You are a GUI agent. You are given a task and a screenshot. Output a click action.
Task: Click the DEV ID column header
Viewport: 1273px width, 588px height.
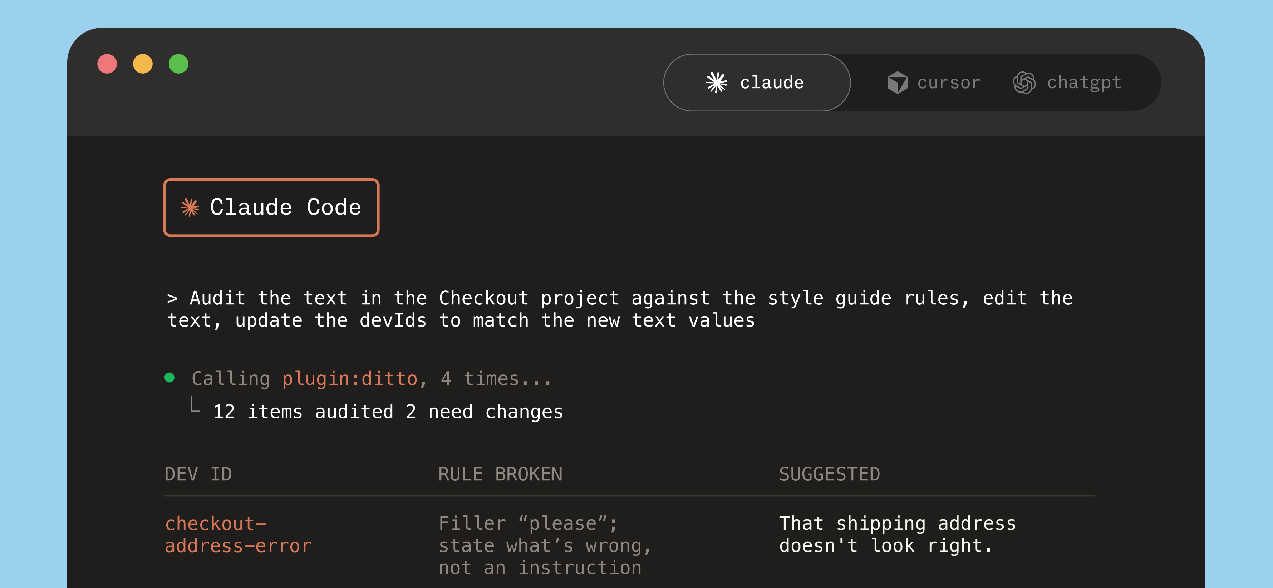click(198, 474)
